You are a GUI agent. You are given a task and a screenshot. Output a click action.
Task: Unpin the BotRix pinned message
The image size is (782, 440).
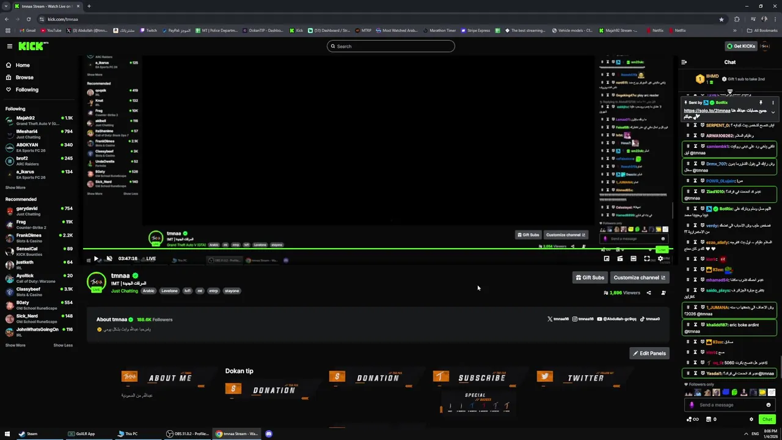coord(761,103)
